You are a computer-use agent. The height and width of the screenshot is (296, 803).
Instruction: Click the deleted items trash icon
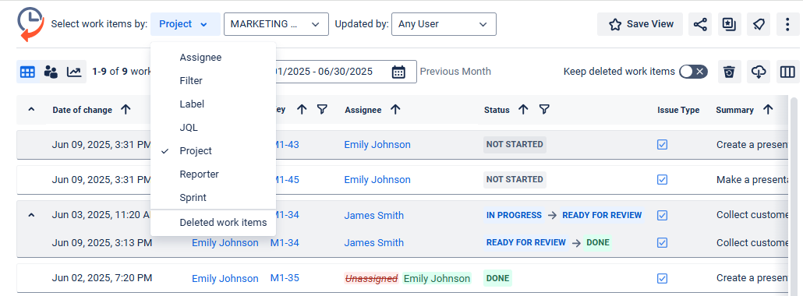[729, 72]
